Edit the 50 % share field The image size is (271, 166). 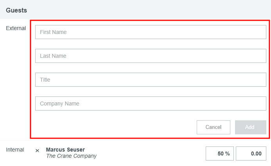click(x=219, y=154)
